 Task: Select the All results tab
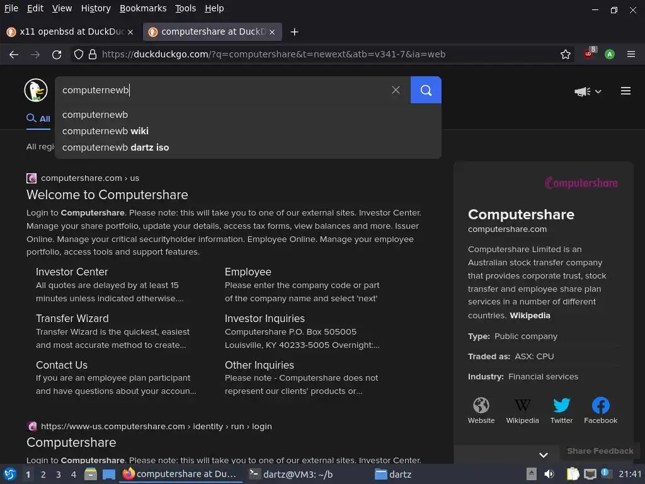click(38, 119)
